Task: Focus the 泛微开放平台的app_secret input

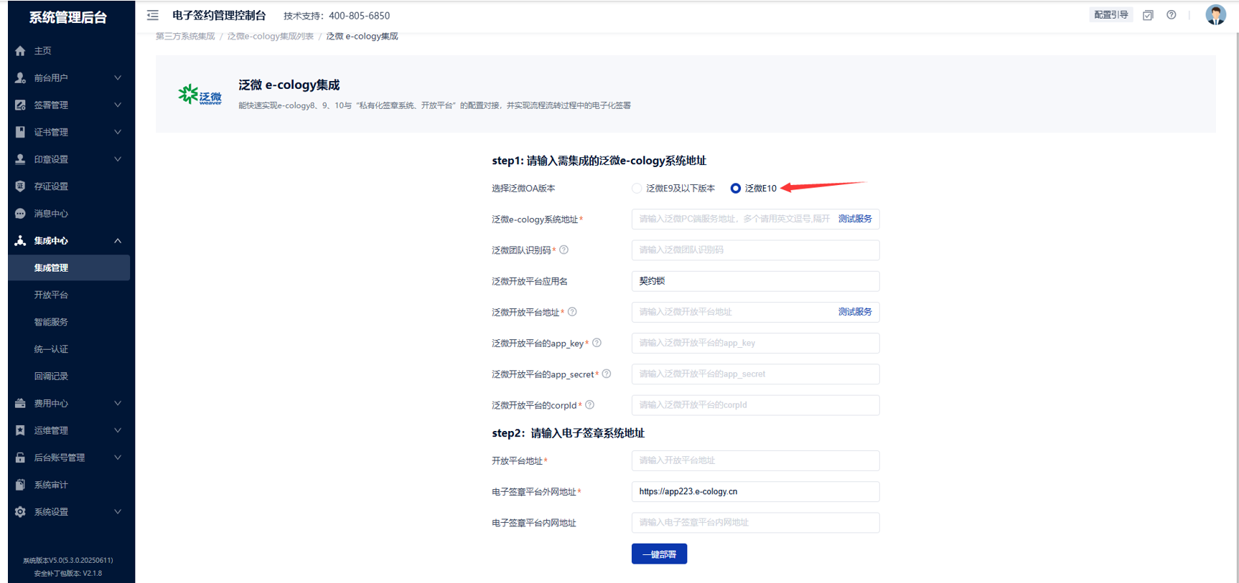Action: [x=755, y=374]
